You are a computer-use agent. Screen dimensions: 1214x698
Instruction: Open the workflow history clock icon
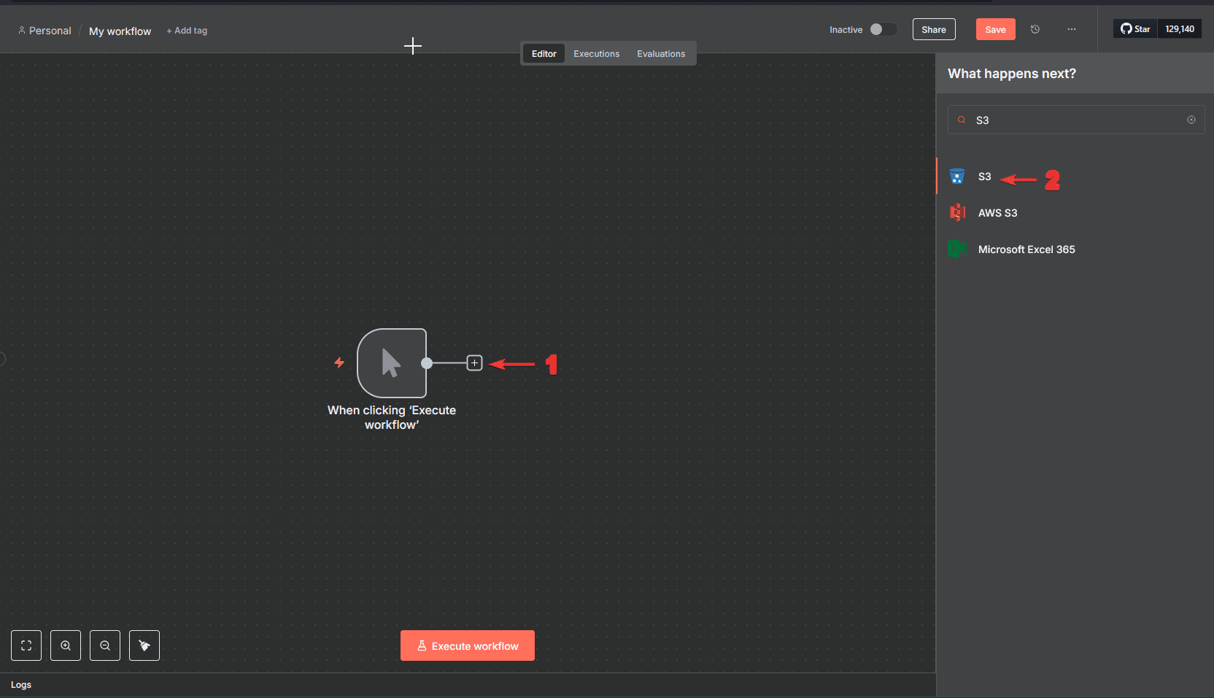pyautogui.click(x=1035, y=29)
